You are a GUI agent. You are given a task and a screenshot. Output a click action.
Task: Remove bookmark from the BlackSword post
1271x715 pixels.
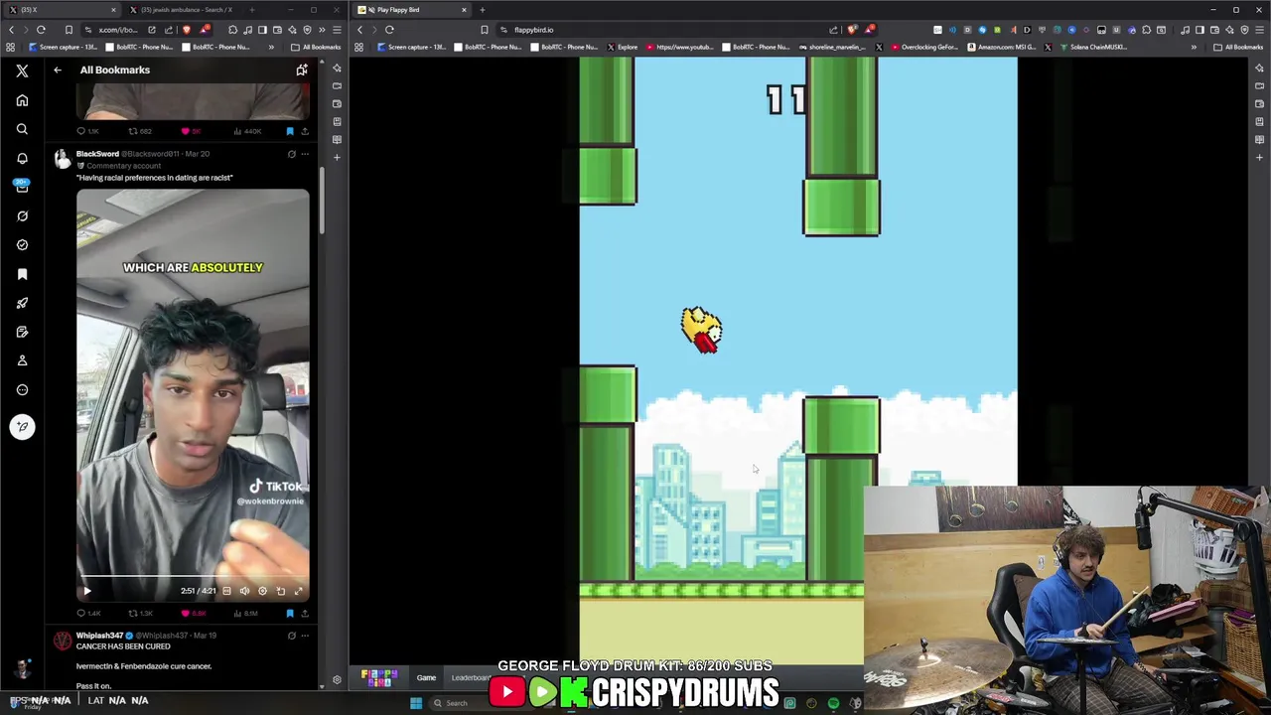(290, 613)
